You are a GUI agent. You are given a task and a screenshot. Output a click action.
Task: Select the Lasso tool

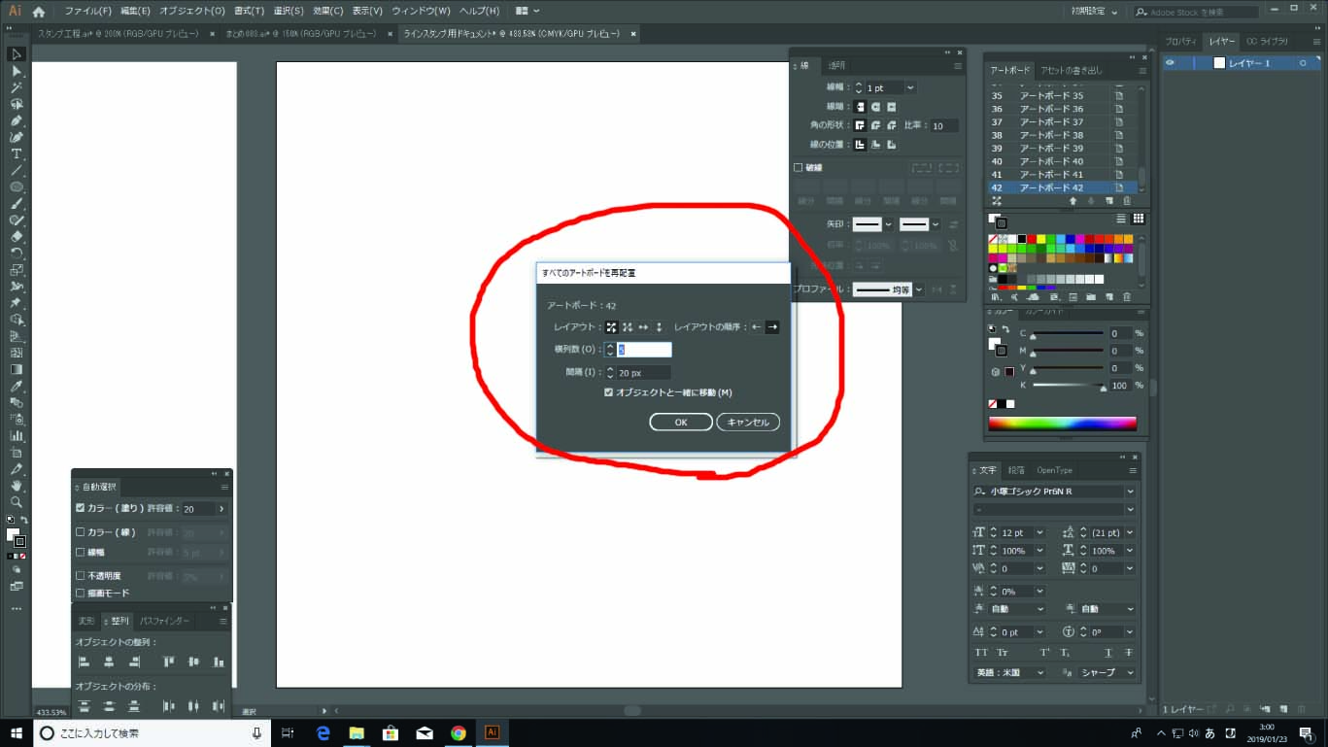(x=17, y=104)
